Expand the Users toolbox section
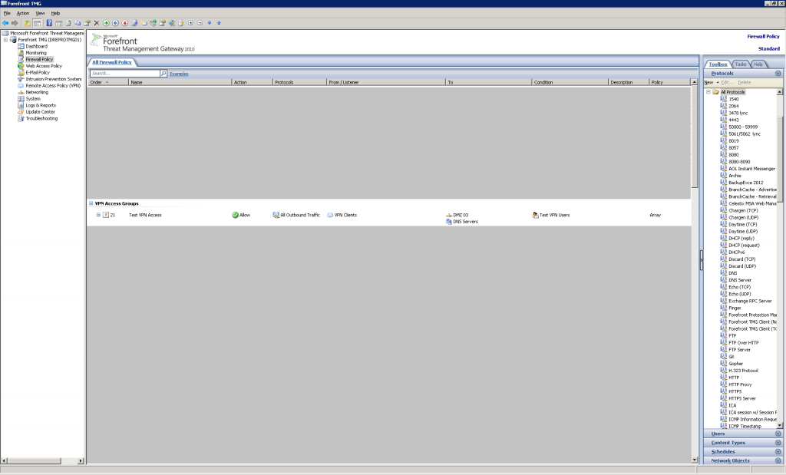The height and width of the screenshot is (475, 786). point(778,434)
